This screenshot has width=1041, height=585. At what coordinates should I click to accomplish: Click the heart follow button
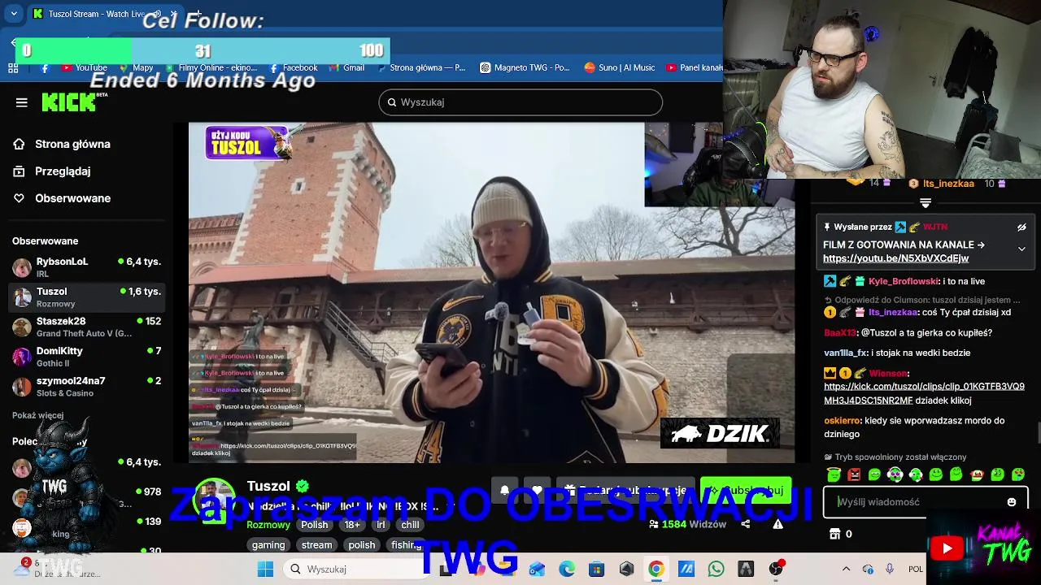pyautogui.click(x=537, y=491)
